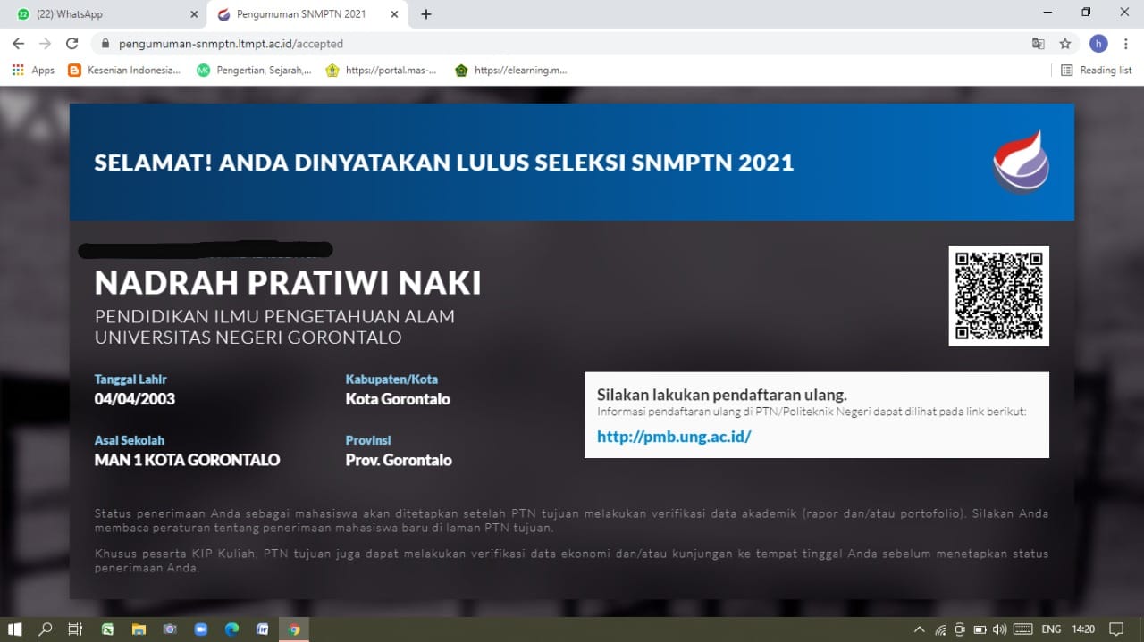Click the birth date 04/04/2003
Viewport: 1144px width, 642px height.
[x=135, y=399]
